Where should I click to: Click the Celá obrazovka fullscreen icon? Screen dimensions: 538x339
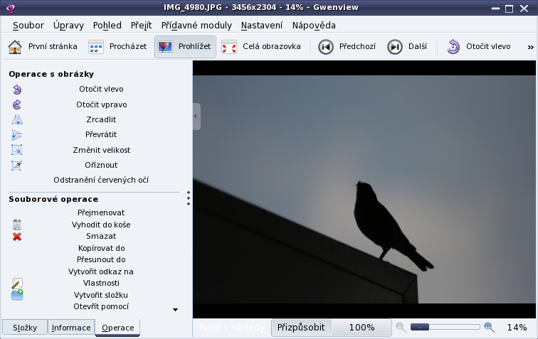tap(229, 47)
